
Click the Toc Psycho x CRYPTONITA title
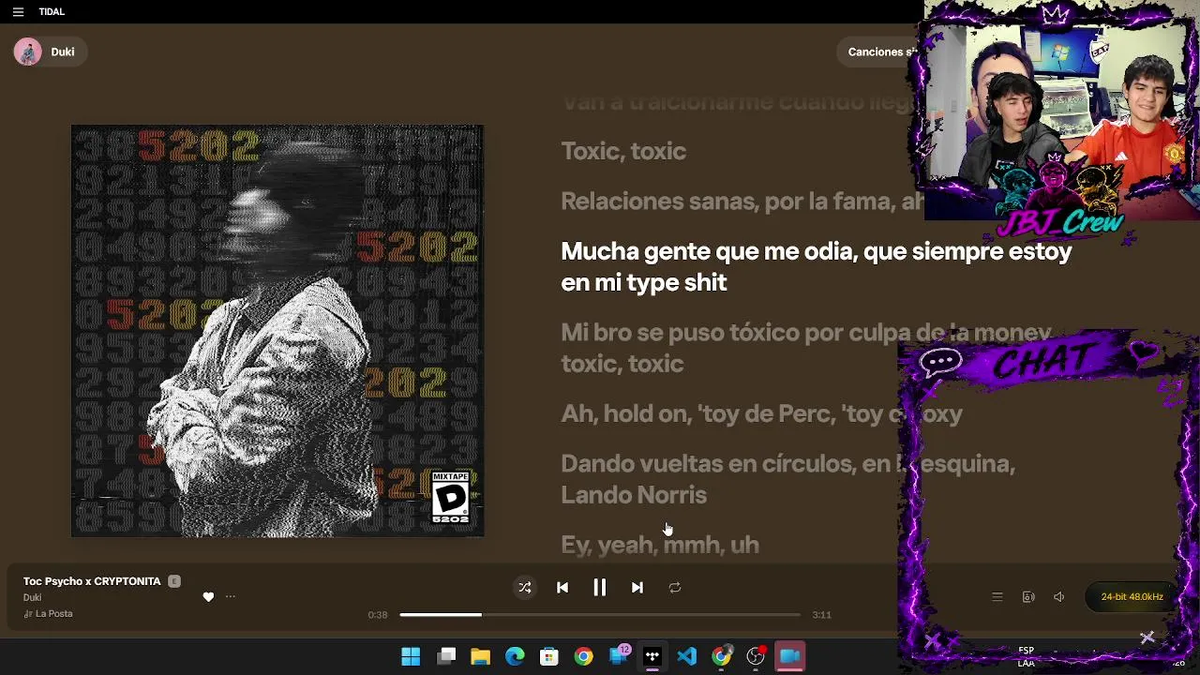tap(92, 581)
